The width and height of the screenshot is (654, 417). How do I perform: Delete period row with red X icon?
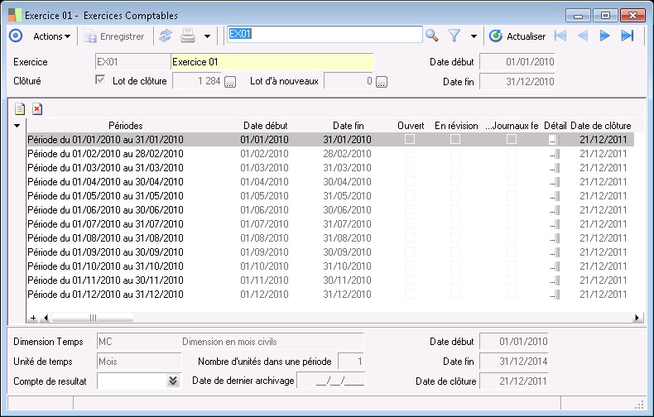point(37,108)
